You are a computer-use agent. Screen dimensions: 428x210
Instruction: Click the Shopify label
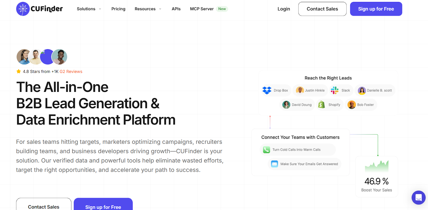334,105
